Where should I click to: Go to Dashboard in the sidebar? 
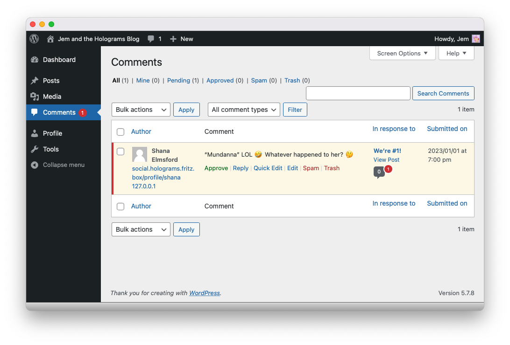click(x=59, y=60)
